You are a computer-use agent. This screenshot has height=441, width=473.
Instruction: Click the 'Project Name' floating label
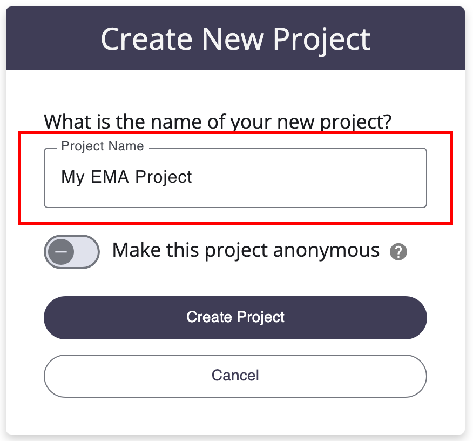103,146
